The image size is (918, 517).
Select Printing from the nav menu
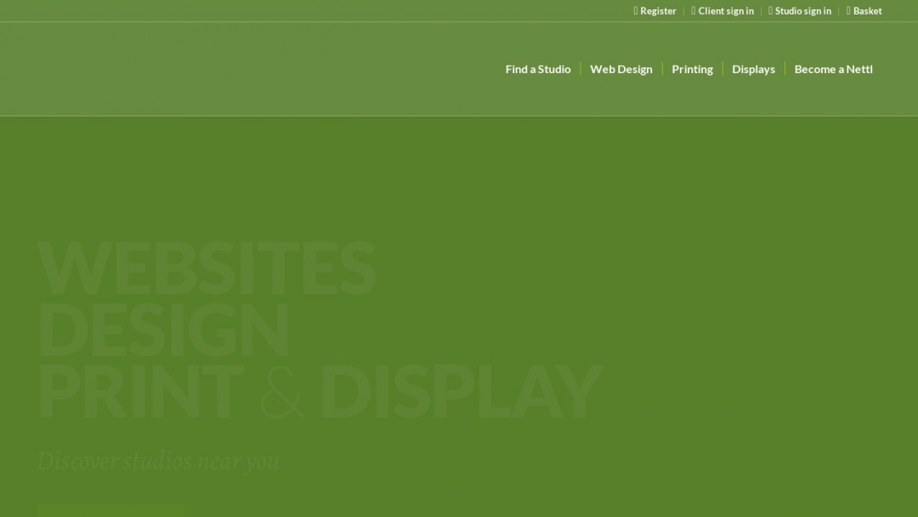click(692, 69)
